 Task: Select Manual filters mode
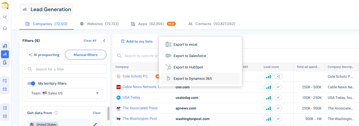click(x=85, y=55)
